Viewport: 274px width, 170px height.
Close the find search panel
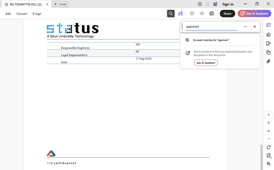tap(255, 26)
